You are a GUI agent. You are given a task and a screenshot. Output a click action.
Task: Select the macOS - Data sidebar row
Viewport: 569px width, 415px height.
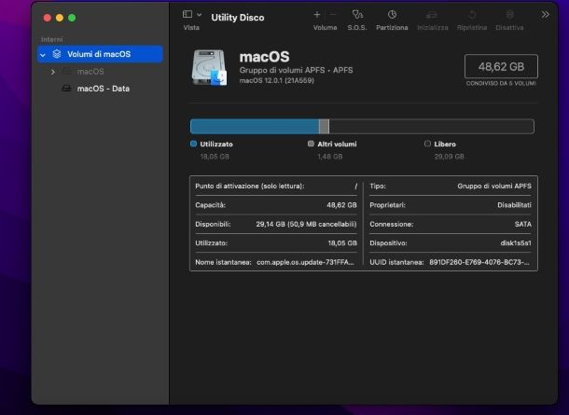click(100, 89)
